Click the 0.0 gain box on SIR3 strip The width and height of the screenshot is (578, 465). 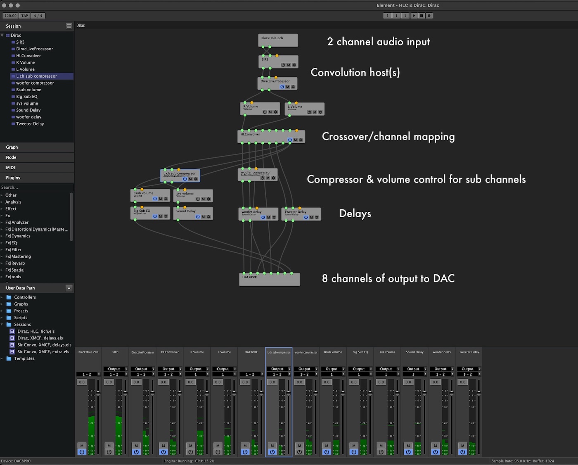[109, 382]
